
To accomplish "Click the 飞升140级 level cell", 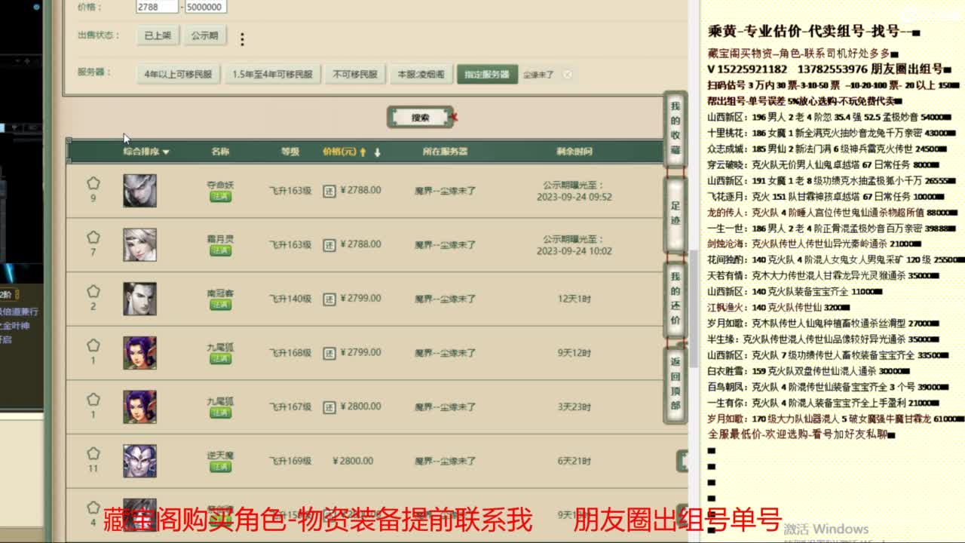I will click(x=290, y=299).
